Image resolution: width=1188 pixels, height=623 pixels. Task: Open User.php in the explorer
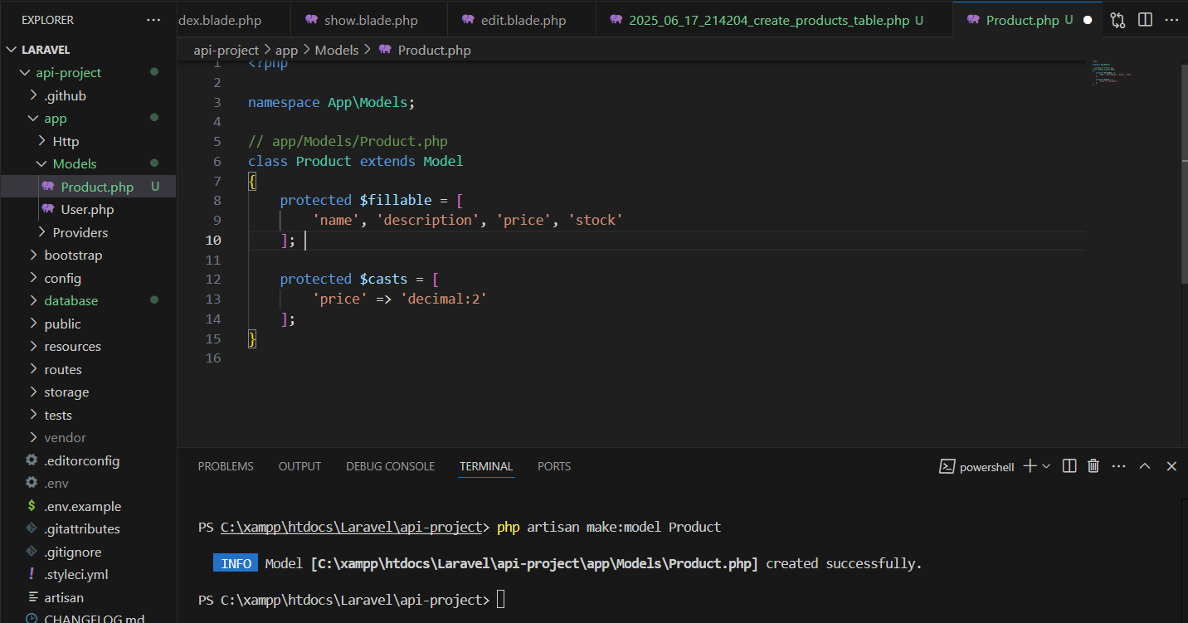pos(87,210)
